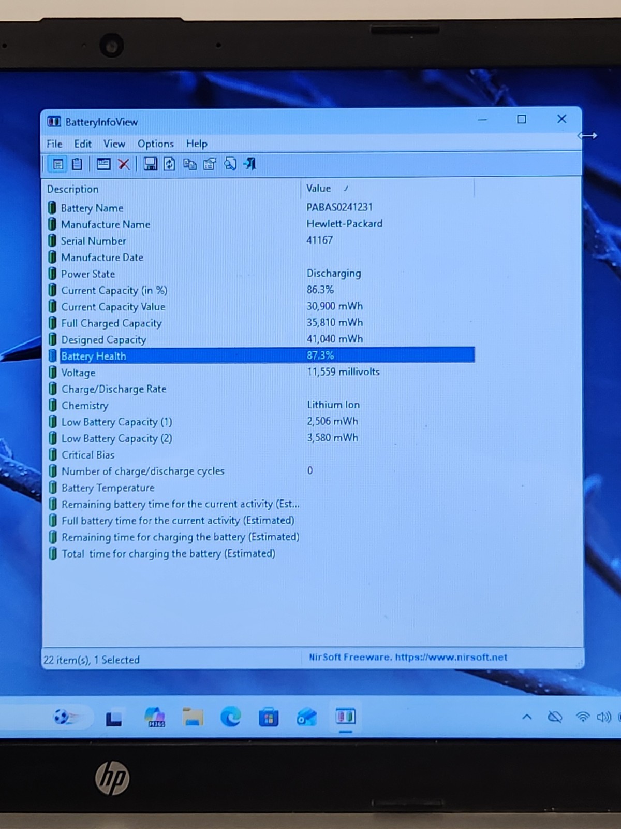This screenshot has width=621, height=829.
Task: Launch Microsoft Edge from the taskbar
Action: 231,718
